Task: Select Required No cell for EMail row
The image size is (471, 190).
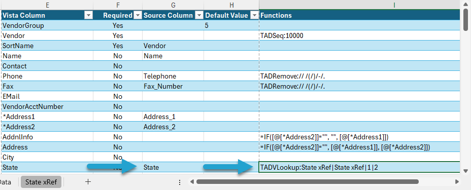Action: pos(118,96)
